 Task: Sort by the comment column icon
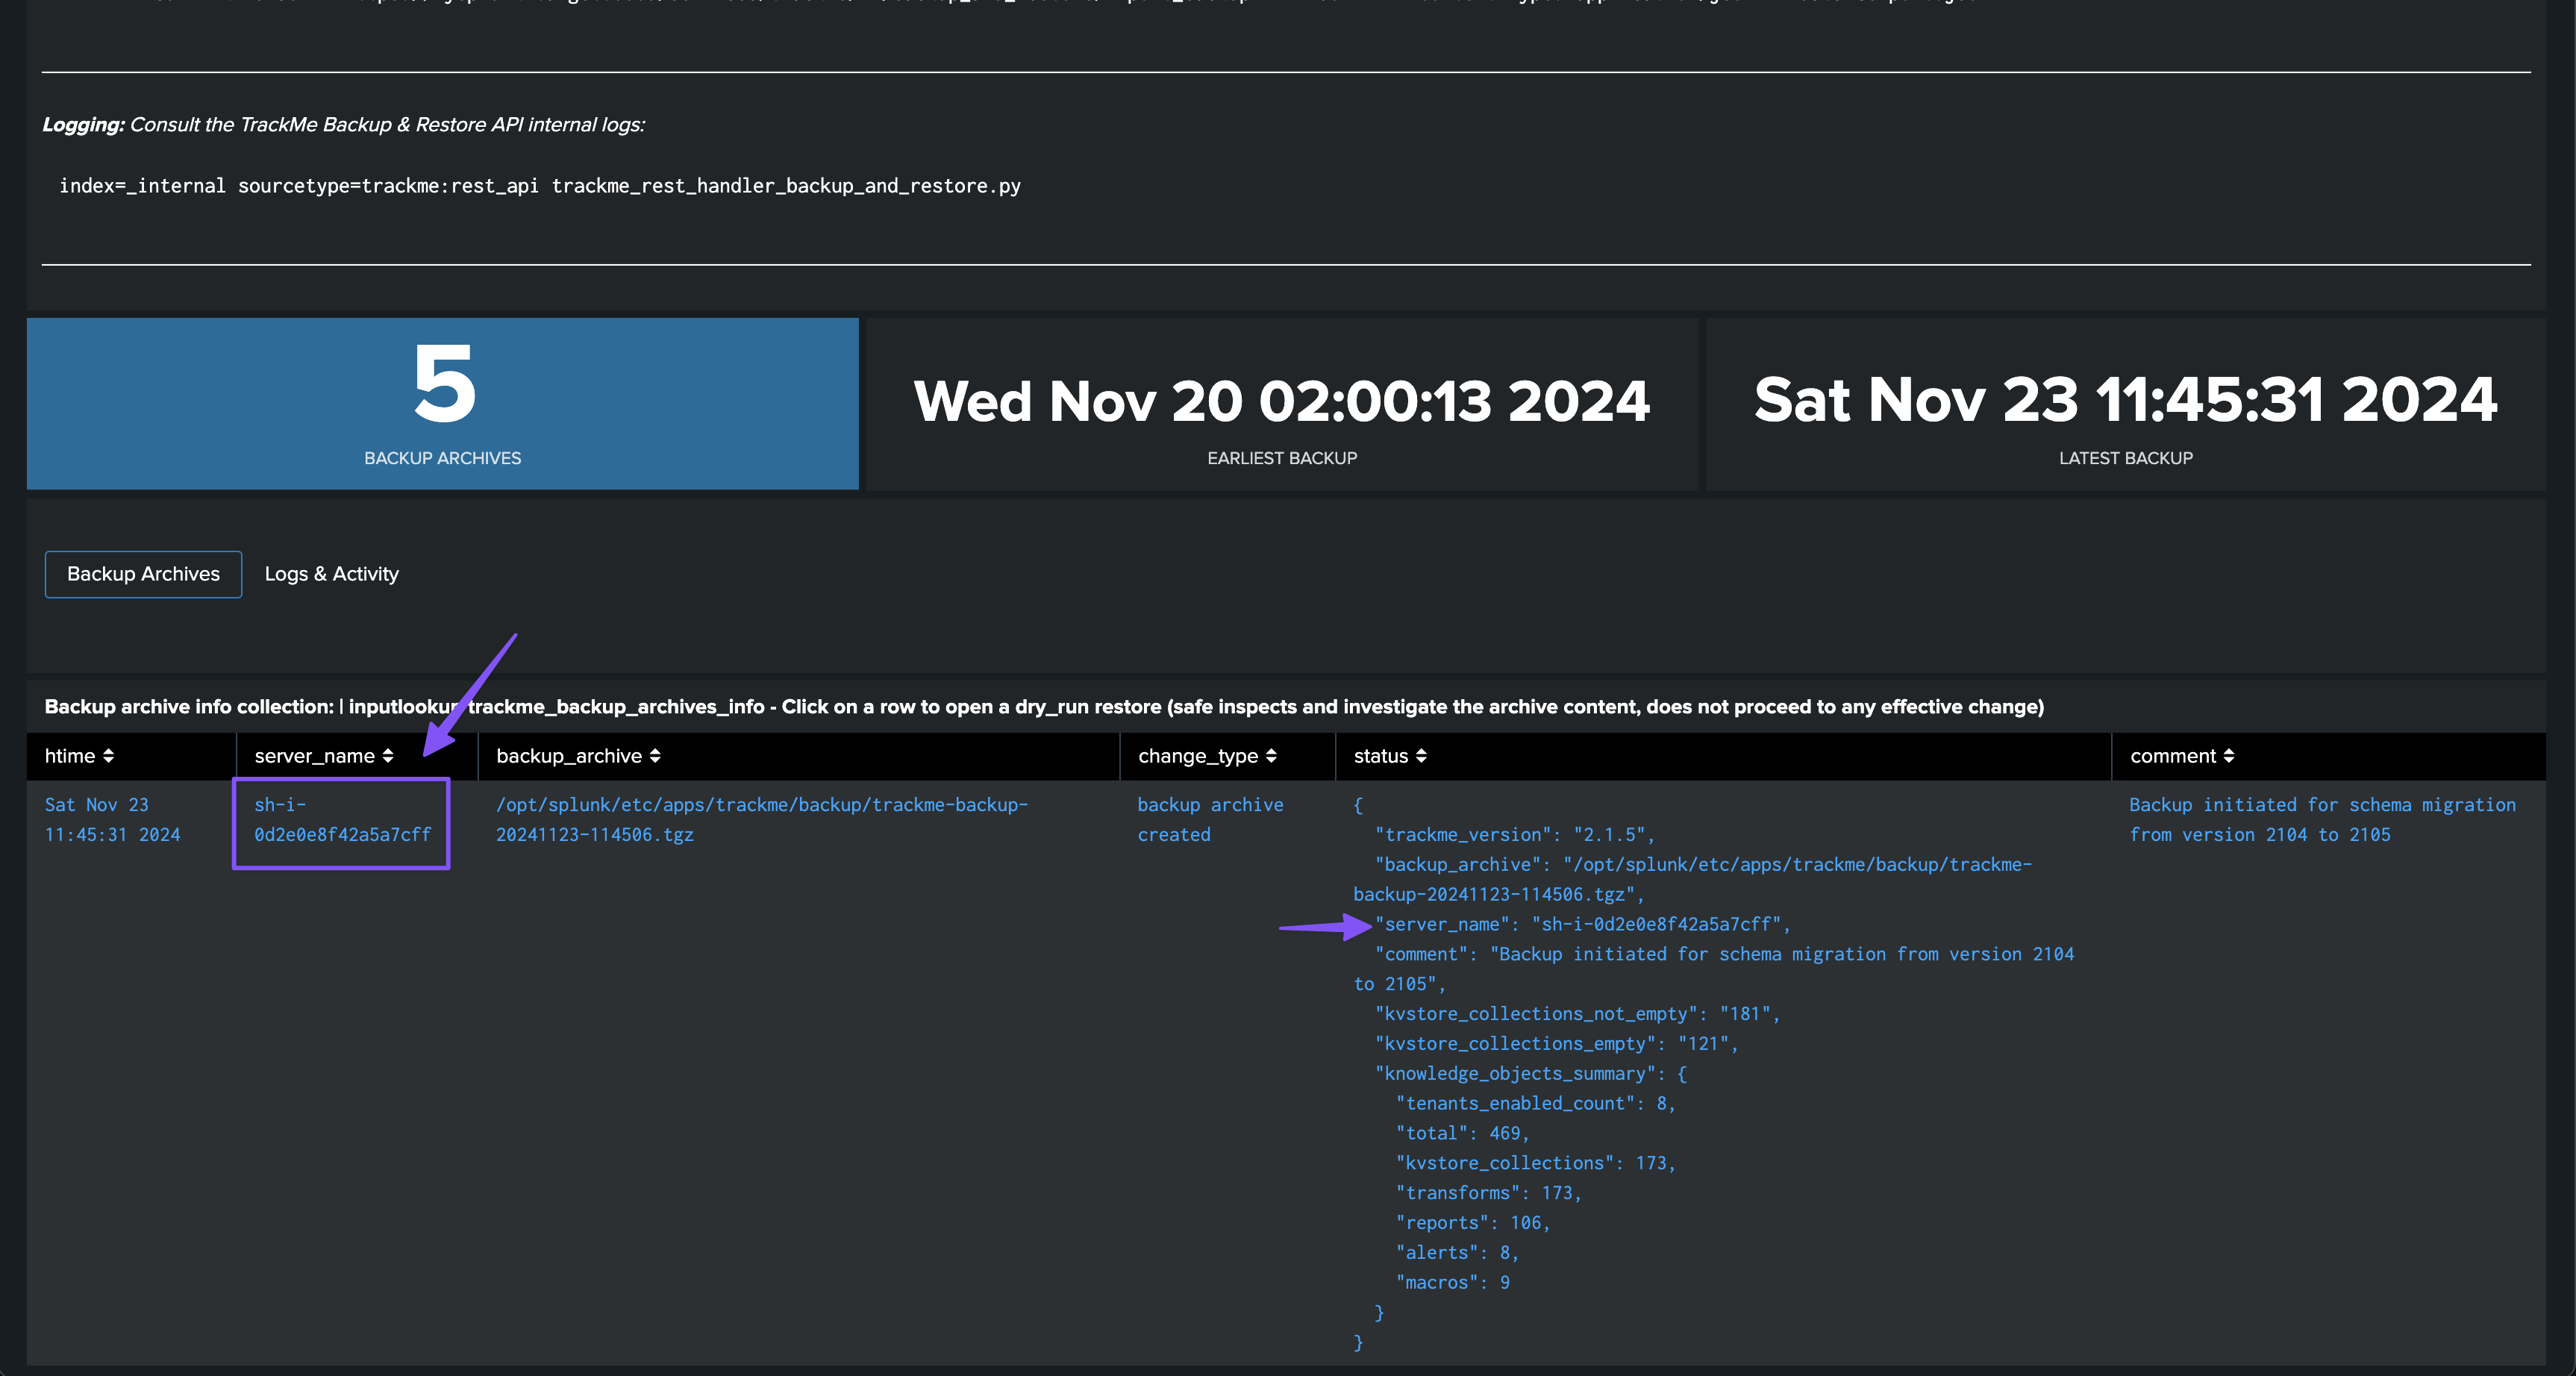point(2229,756)
